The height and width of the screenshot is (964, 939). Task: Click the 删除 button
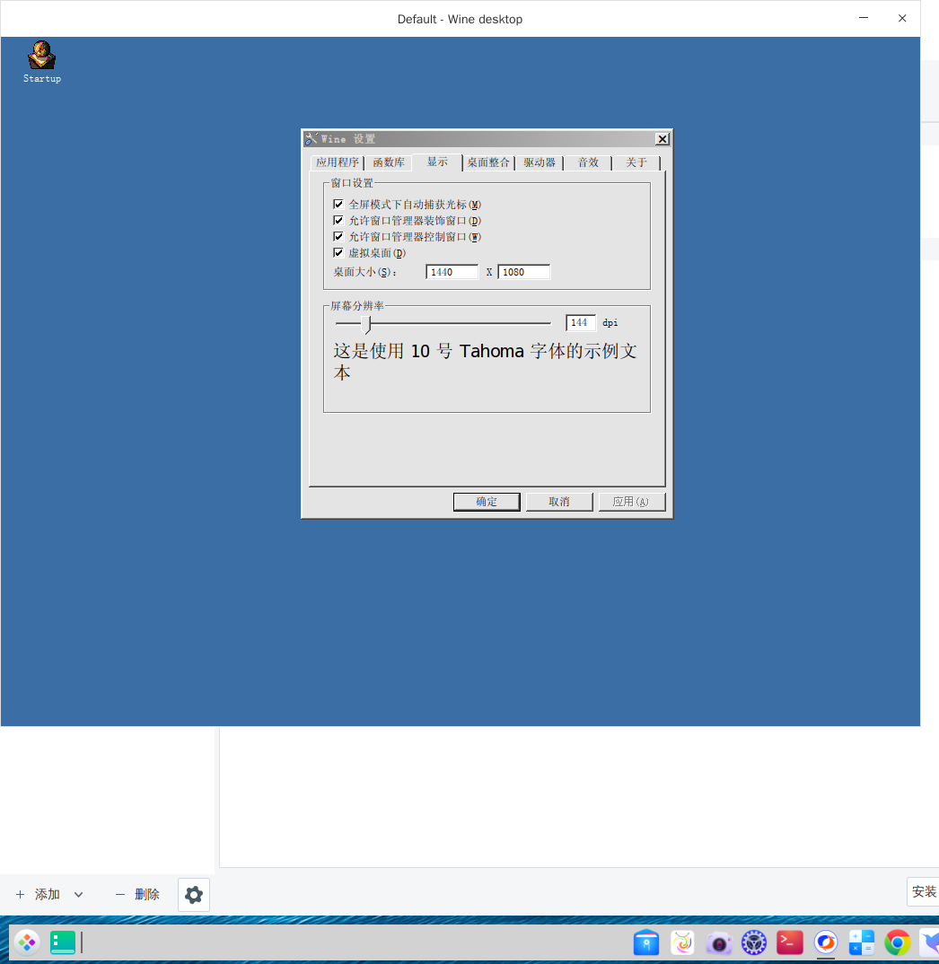[137, 894]
